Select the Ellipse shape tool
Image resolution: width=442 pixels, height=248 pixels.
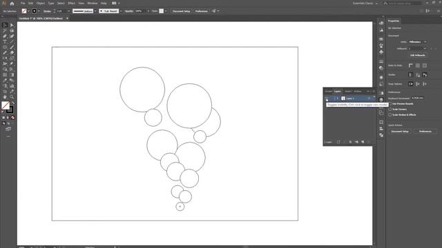pos(5,47)
